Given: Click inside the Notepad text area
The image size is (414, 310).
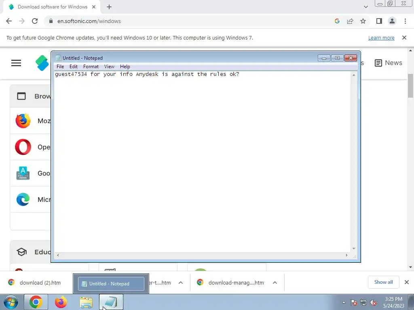Looking at the screenshot, I should (202, 161).
